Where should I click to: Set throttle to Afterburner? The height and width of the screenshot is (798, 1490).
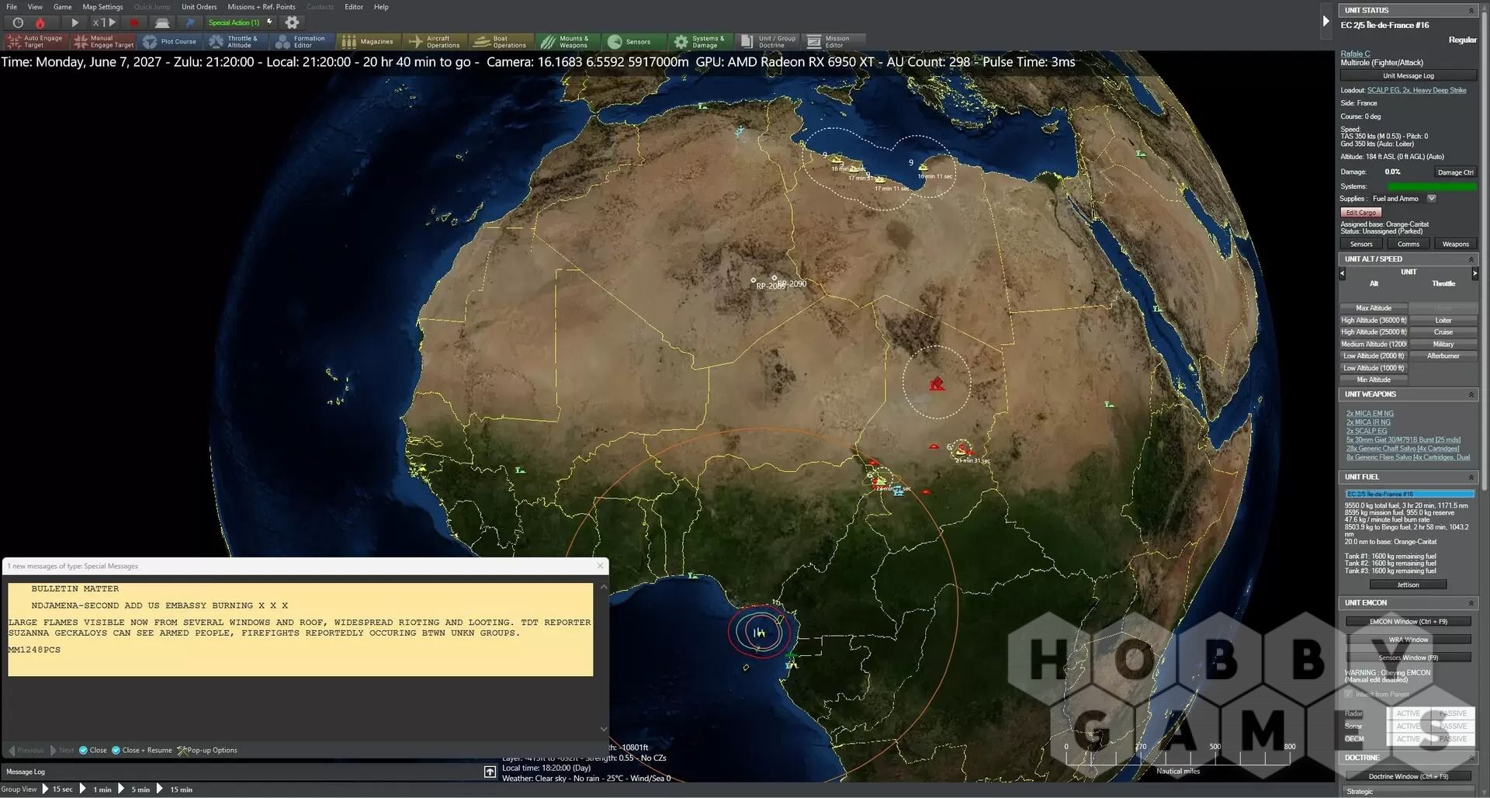[1443, 356]
